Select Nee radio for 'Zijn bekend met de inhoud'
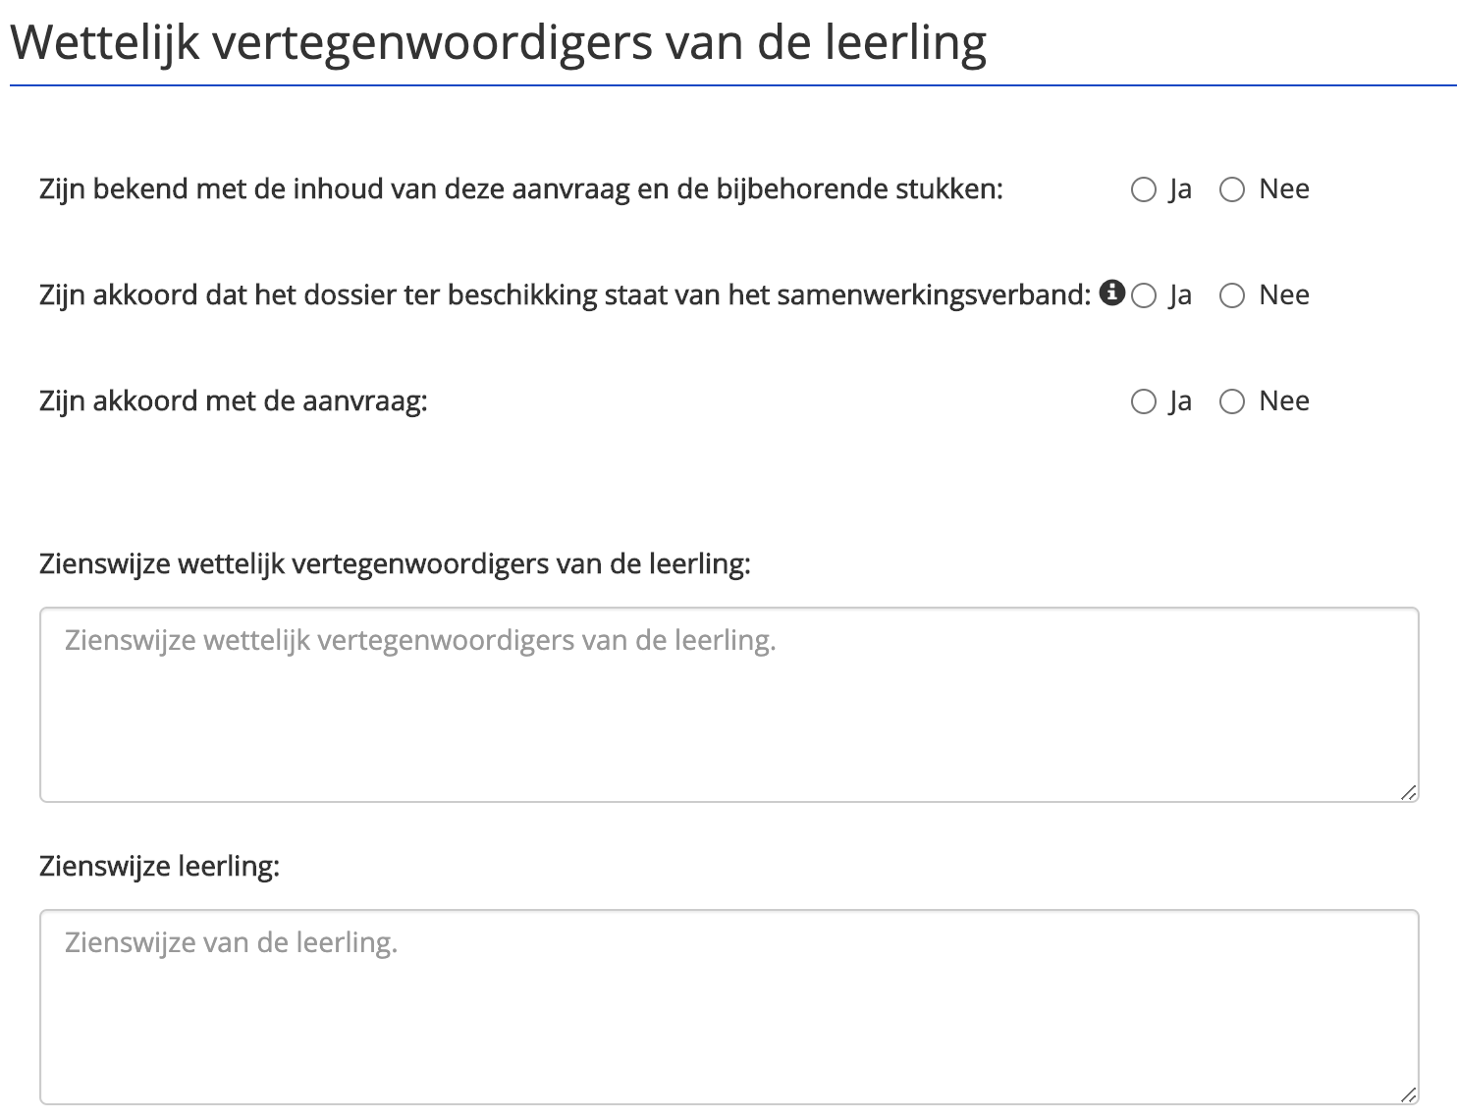 1232,189
